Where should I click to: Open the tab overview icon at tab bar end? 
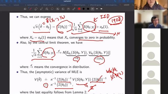click(133, 5)
